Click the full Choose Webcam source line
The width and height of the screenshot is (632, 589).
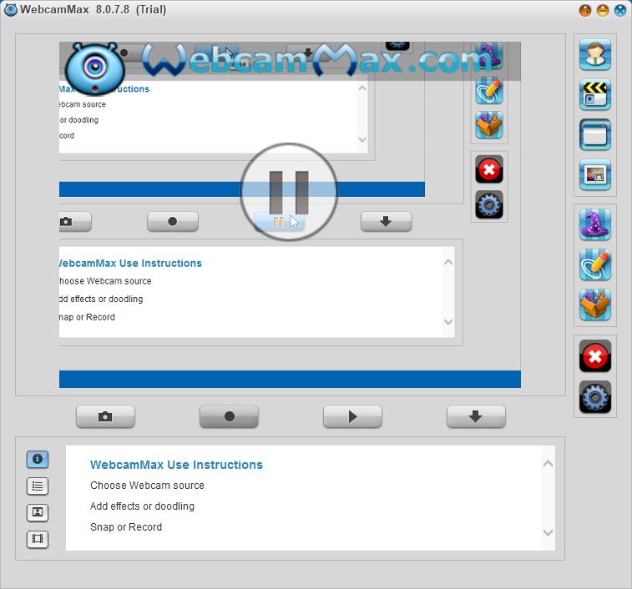point(147,486)
